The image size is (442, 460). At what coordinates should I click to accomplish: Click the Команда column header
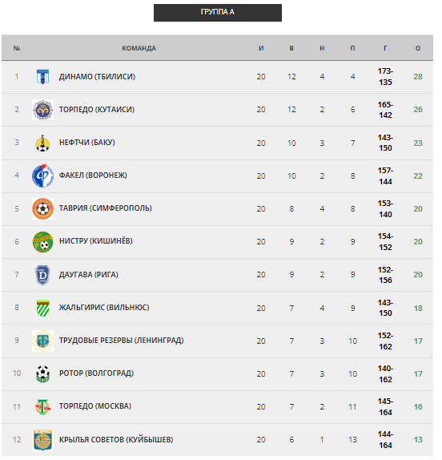pyautogui.click(x=141, y=49)
